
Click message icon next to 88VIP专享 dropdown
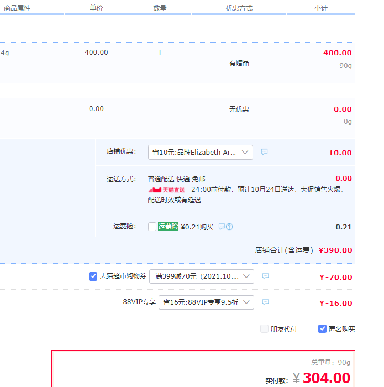pos(265,302)
